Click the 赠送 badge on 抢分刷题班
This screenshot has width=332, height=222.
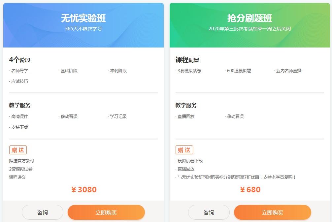click(x=184, y=150)
